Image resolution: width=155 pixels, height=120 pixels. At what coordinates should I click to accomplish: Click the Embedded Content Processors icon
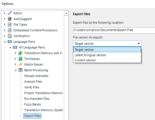[10, 30]
